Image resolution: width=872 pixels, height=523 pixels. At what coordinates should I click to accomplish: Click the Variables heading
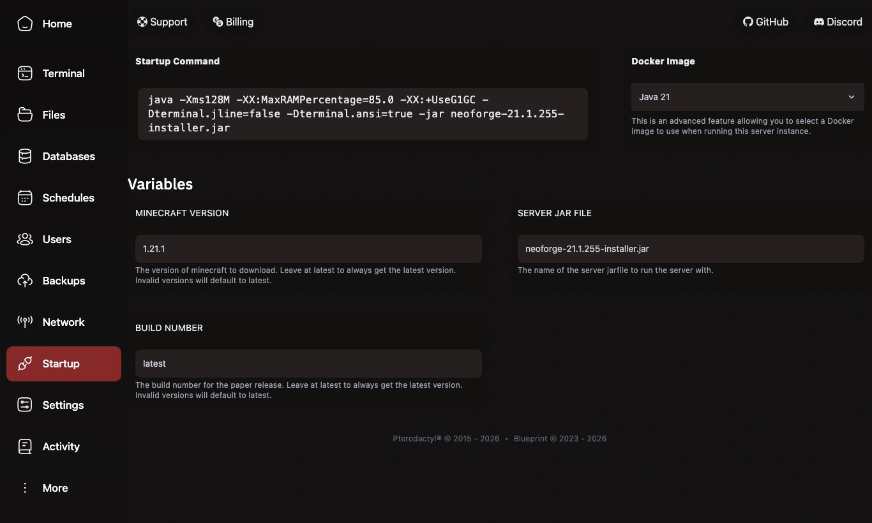pos(160,184)
